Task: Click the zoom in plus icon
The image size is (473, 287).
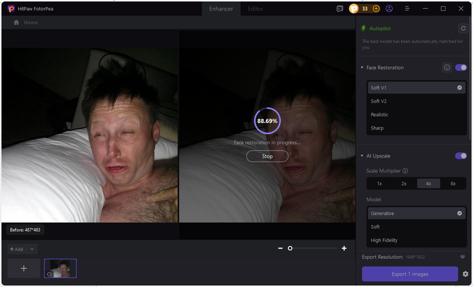Action: pos(344,248)
